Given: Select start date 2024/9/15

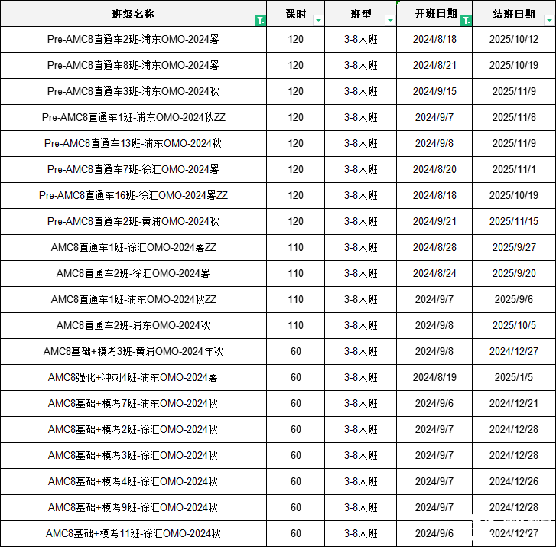Looking at the screenshot, I should pyautogui.click(x=434, y=91).
